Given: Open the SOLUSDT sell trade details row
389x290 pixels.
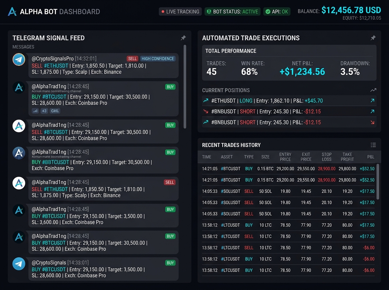Looking at the screenshot, I should [289, 191].
